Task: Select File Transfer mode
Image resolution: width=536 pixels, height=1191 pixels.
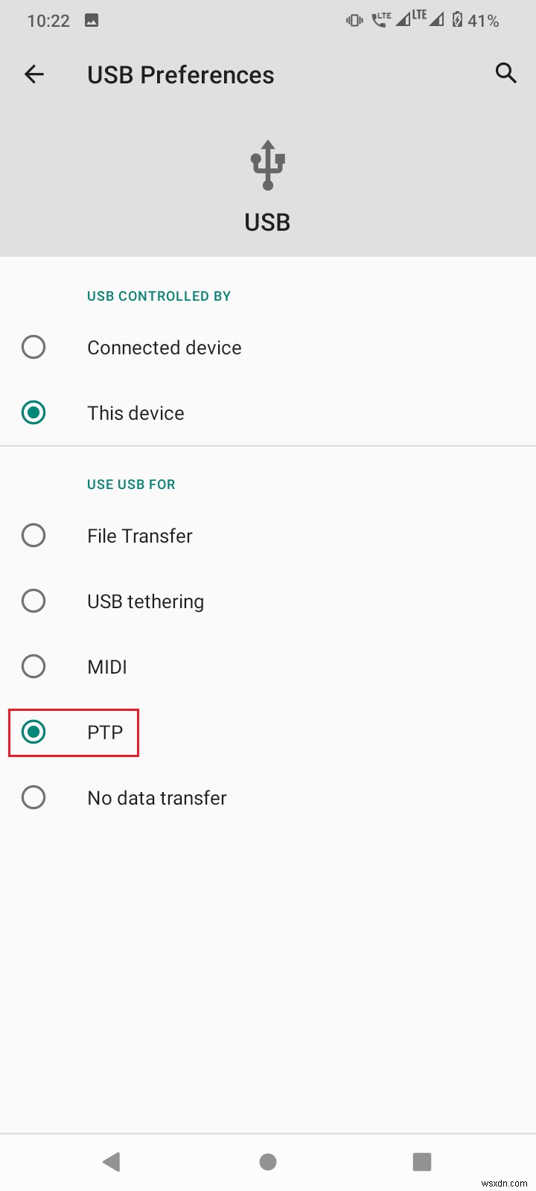Action: 139,535
